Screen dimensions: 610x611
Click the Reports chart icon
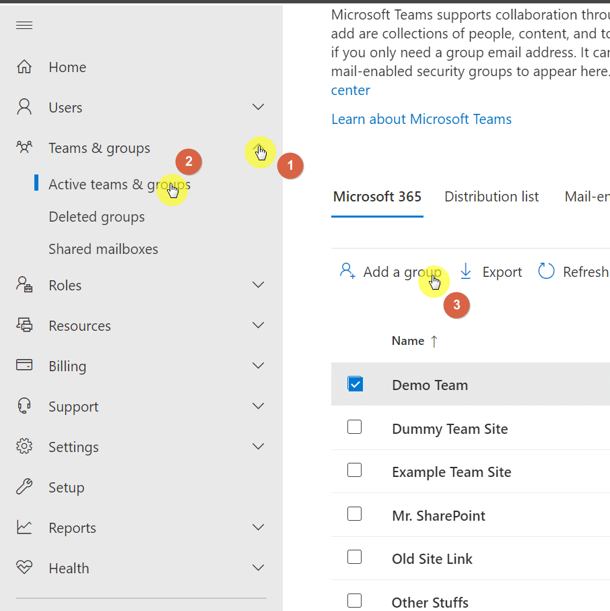point(24,527)
